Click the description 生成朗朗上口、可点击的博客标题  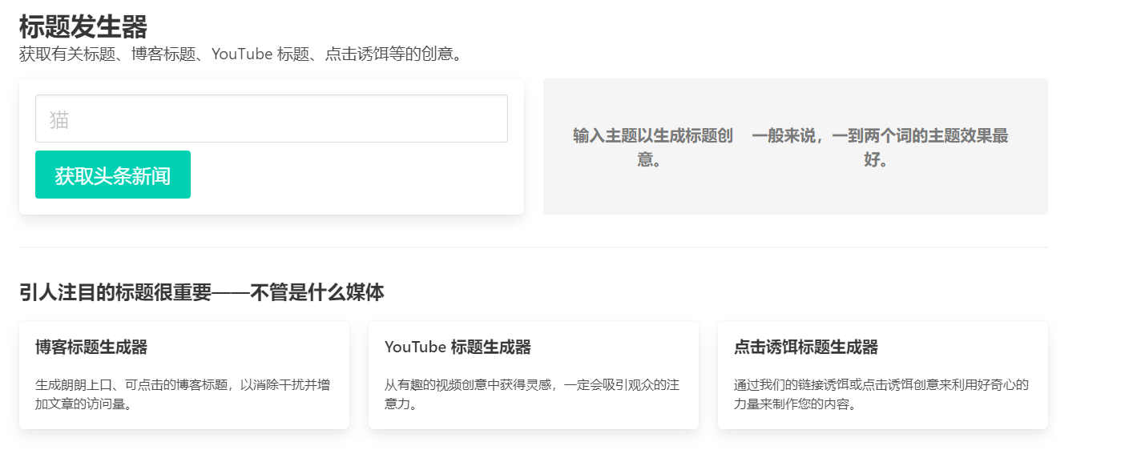[x=183, y=394]
